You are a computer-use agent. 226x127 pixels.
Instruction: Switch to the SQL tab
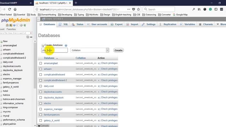pyautogui.click(x=63, y=24)
